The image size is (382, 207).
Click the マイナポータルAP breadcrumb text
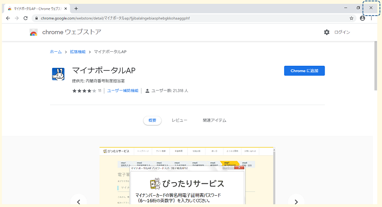pyautogui.click(x=110, y=52)
